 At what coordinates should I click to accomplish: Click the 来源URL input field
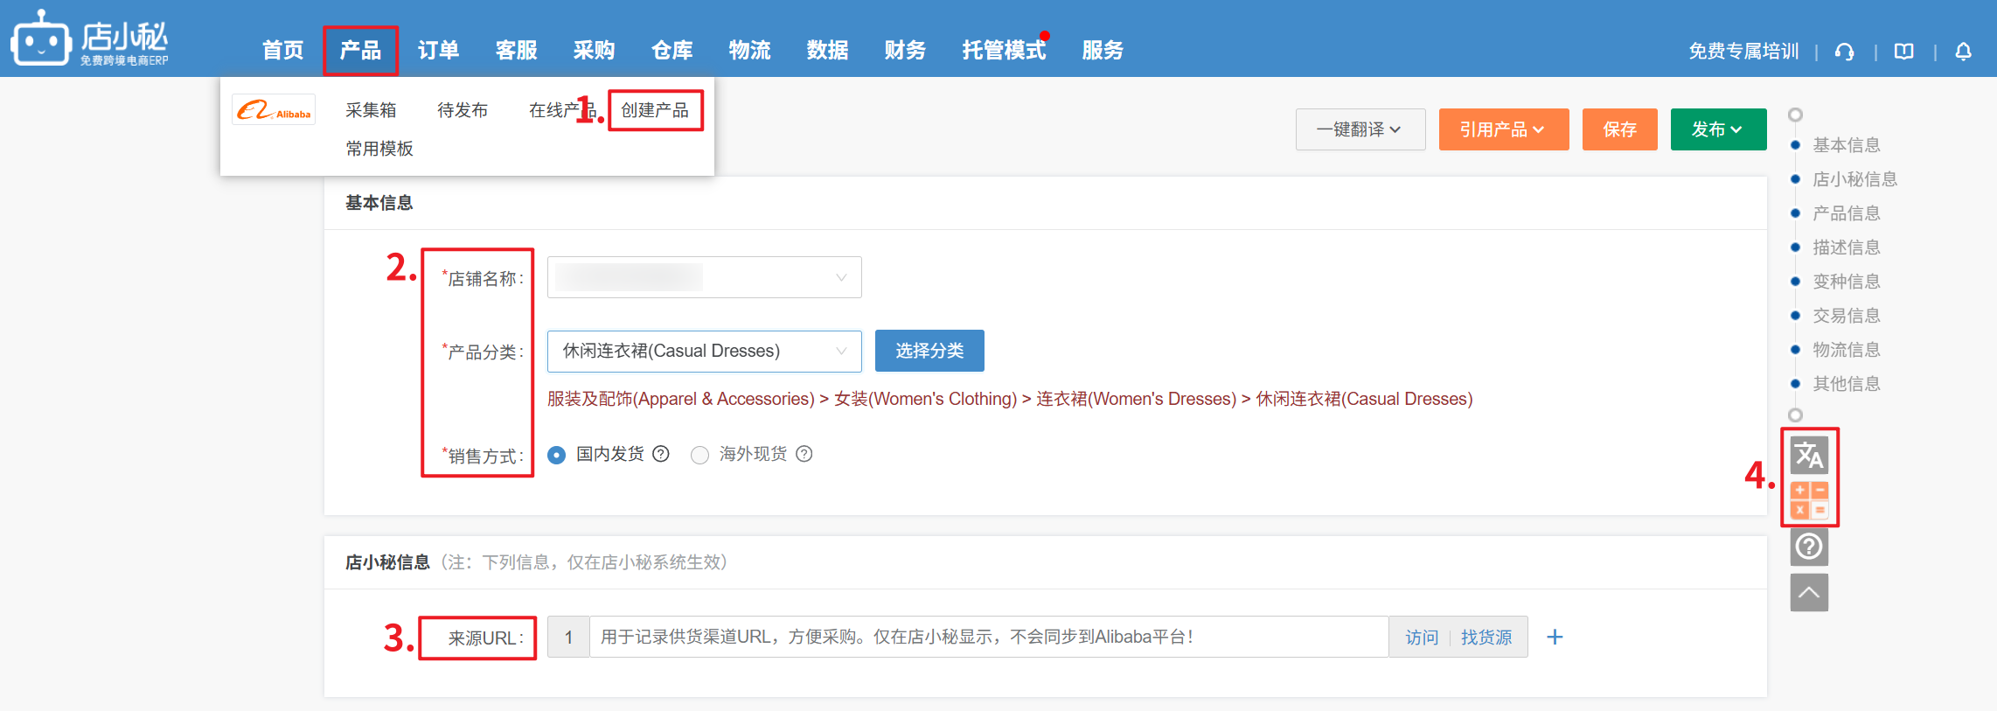point(988,638)
